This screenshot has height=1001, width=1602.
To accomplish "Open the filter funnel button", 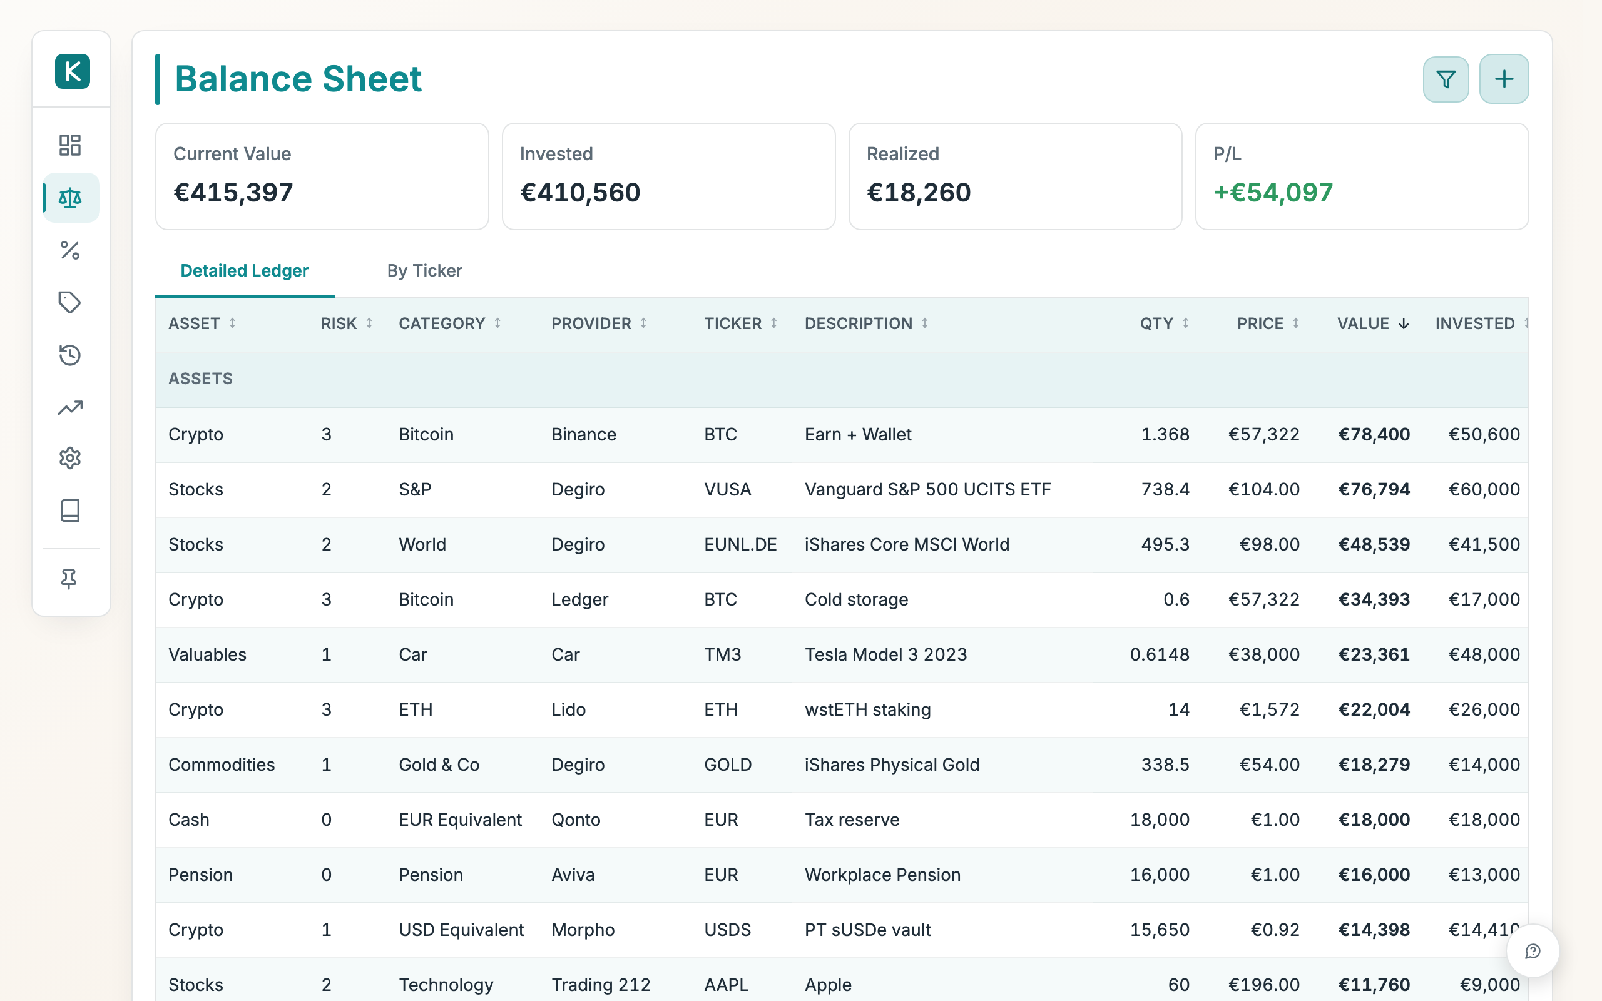I will pos(1446,79).
